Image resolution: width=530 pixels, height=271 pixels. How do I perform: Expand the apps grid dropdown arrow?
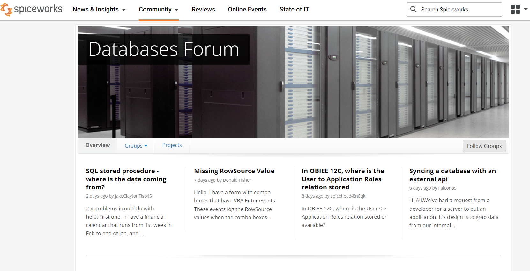(526, 9)
